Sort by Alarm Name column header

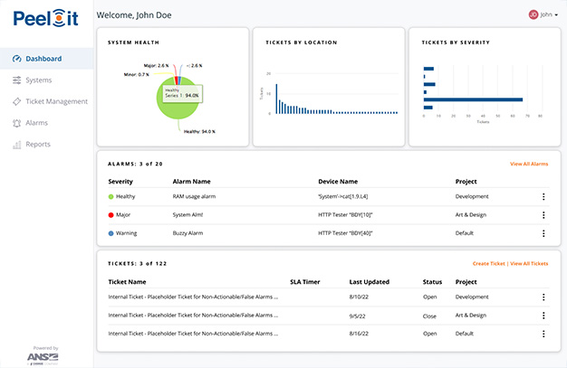pyautogui.click(x=192, y=182)
